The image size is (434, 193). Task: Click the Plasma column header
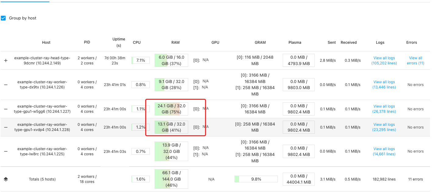tap(295, 43)
